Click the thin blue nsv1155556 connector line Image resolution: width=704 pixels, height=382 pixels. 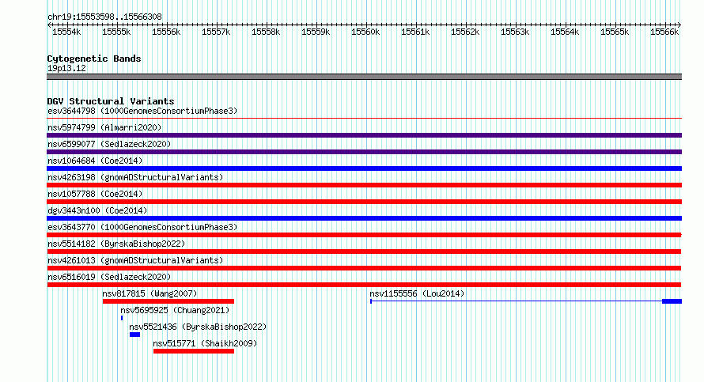pyautogui.click(x=517, y=301)
